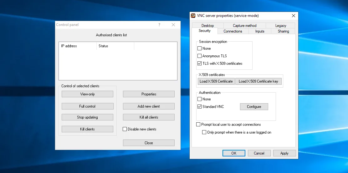This screenshot has width=348, height=173.
Task: Click Close button in Control panel
Action: pos(149,143)
